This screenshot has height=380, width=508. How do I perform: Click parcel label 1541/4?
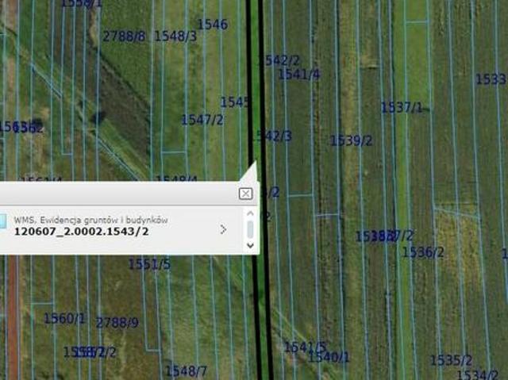(x=298, y=75)
